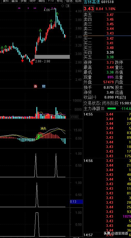Viewport: 131px width, 238px height.
Task: Click the -114.6 net capital value
Action: pyautogui.click(x=126, y=109)
